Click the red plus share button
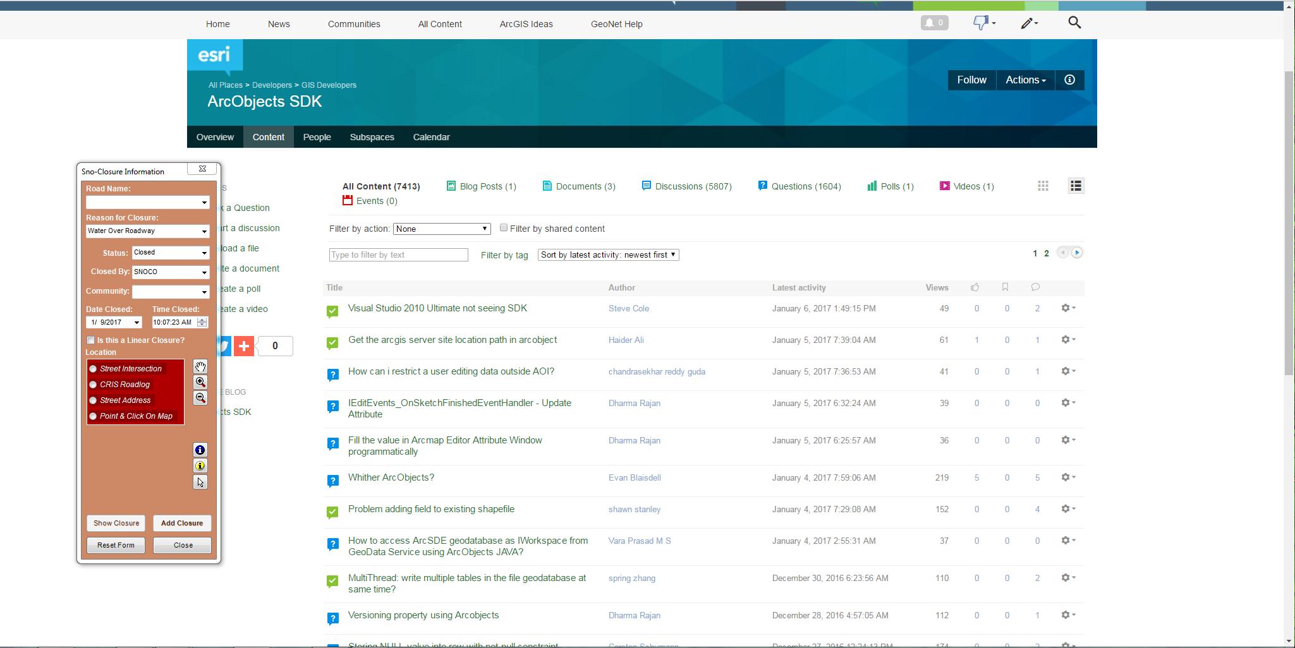The height and width of the screenshot is (648, 1295). click(244, 346)
